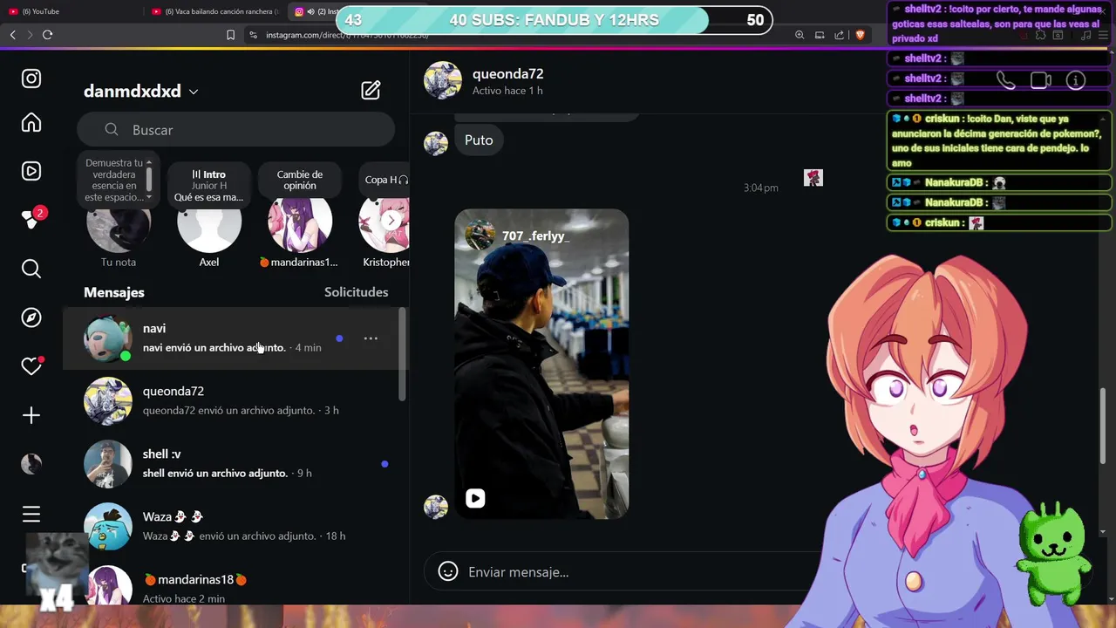Open the hamburger More menu
The image size is (1116, 628).
pyautogui.click(x=31, y=514)
